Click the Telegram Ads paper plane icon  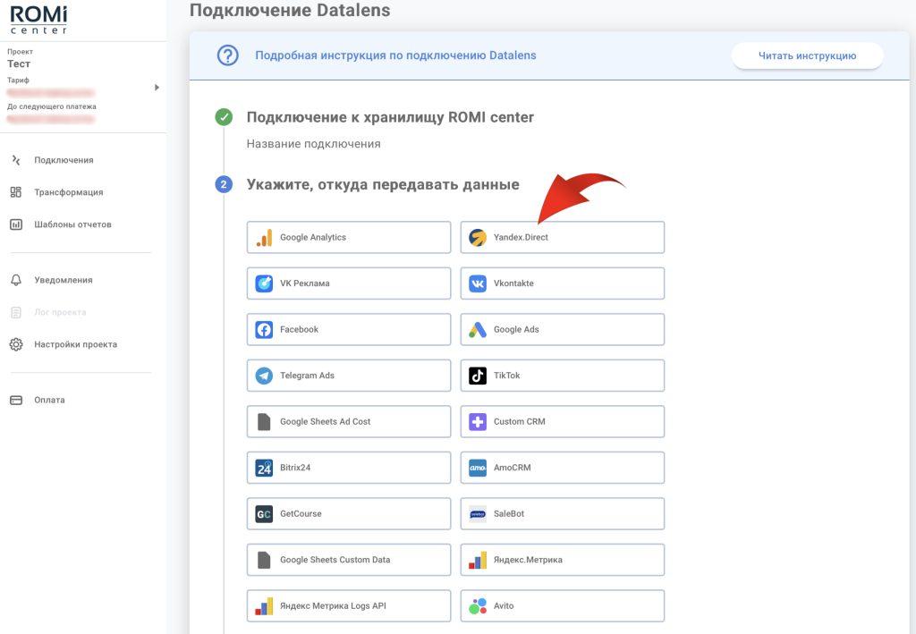[264, 376]
